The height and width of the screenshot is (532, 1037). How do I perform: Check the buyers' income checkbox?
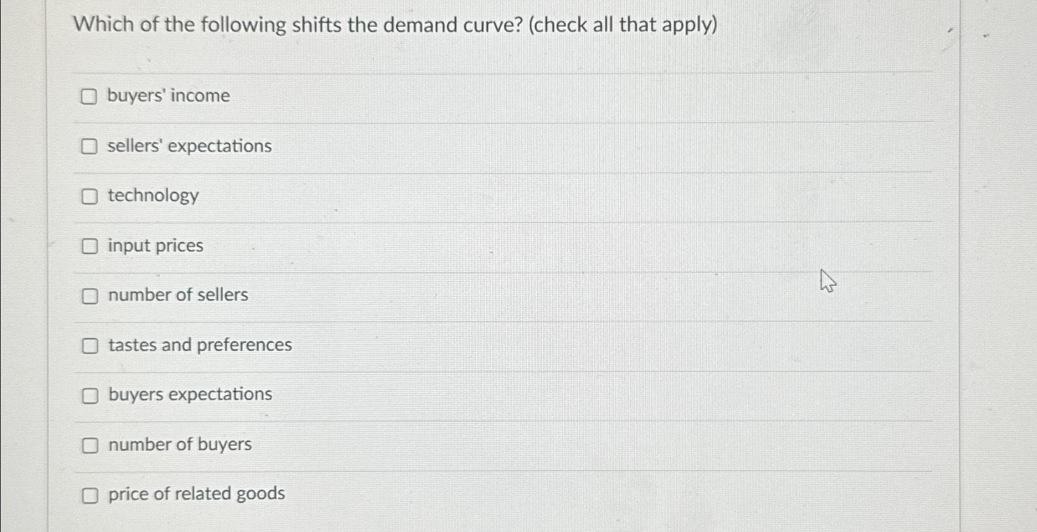point(90,97)
